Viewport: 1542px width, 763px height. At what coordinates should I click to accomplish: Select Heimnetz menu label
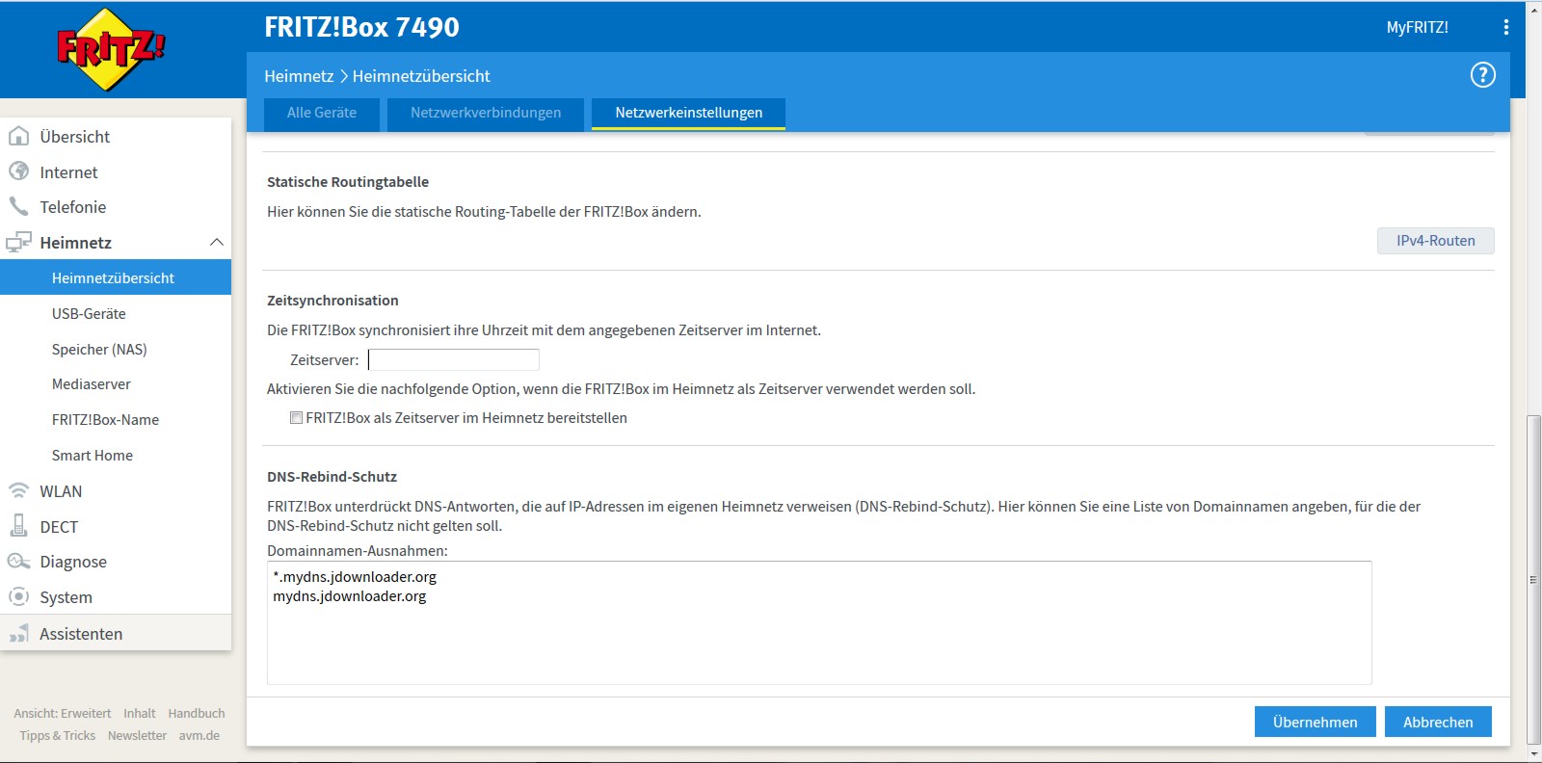(76, 243)
